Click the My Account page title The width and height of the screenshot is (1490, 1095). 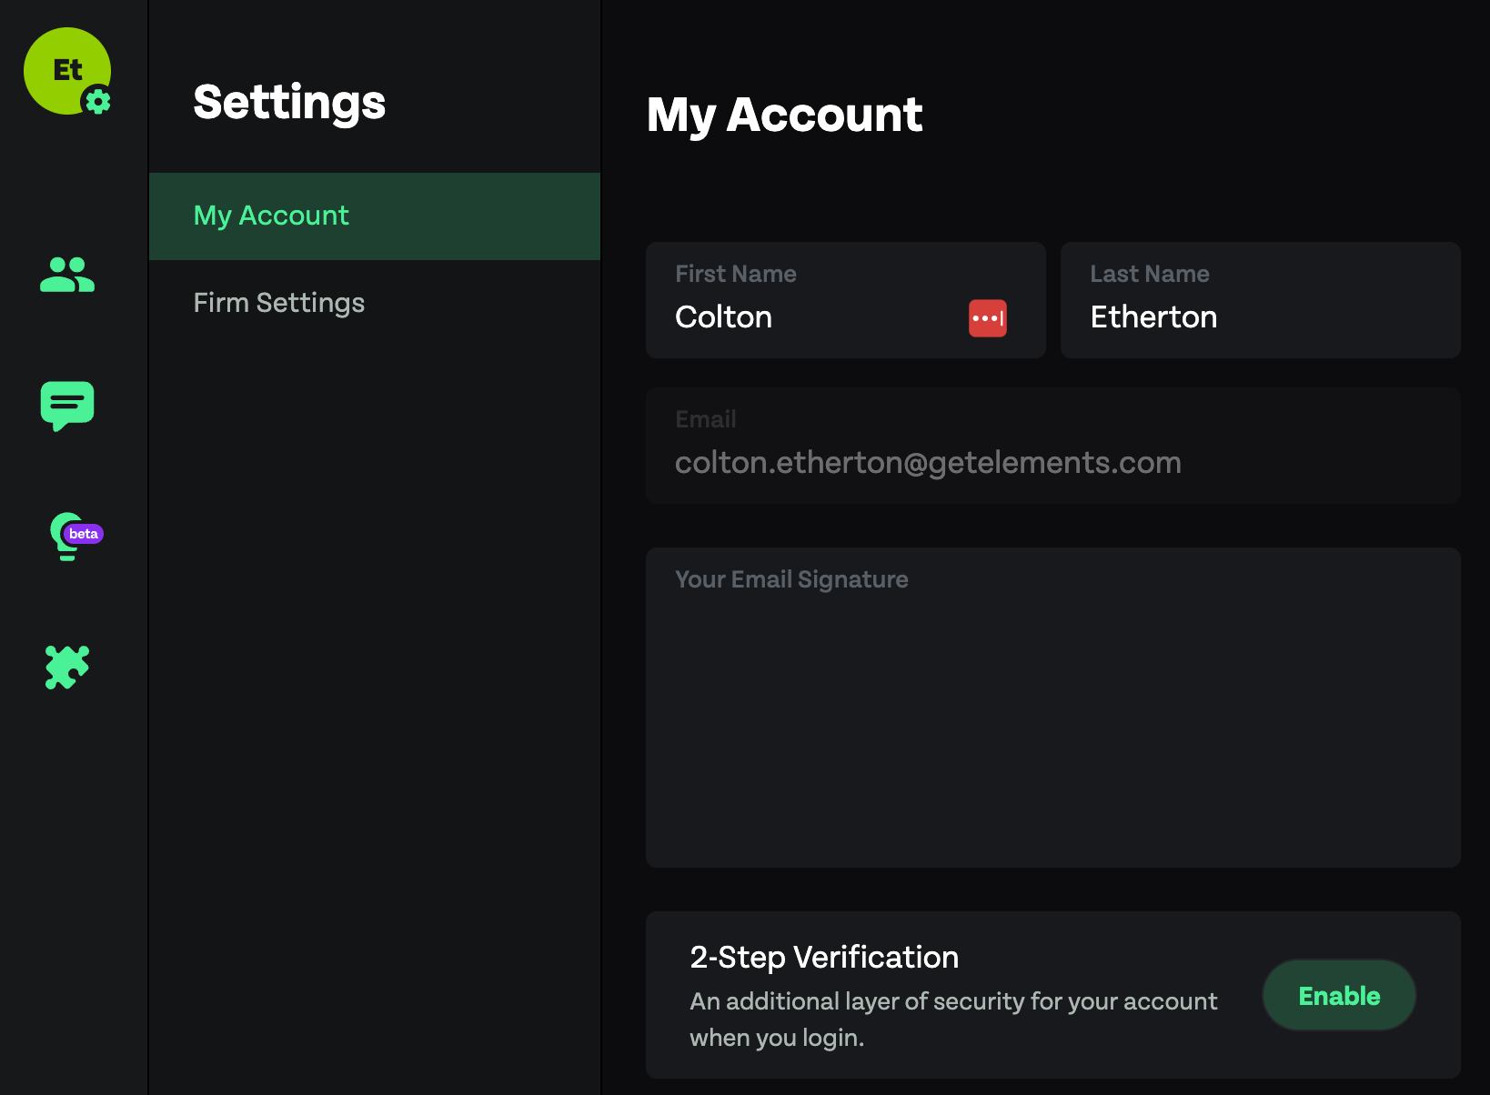coord(784,115)
